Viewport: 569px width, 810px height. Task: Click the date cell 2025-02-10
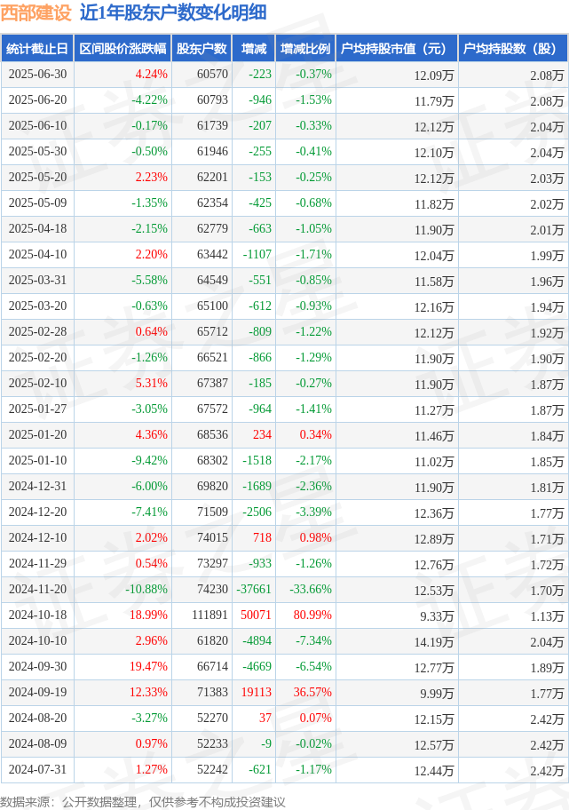[x=37, y=384]
